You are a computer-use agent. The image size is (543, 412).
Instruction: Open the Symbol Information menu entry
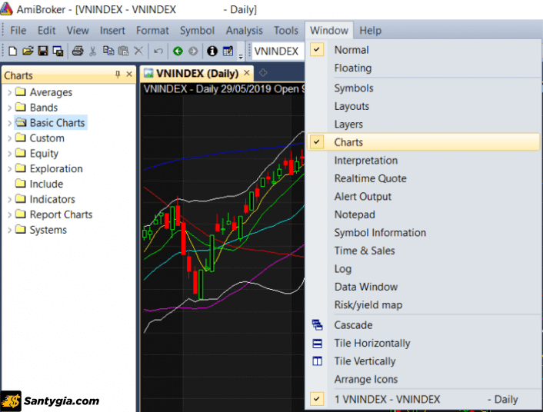click(423, 232)
